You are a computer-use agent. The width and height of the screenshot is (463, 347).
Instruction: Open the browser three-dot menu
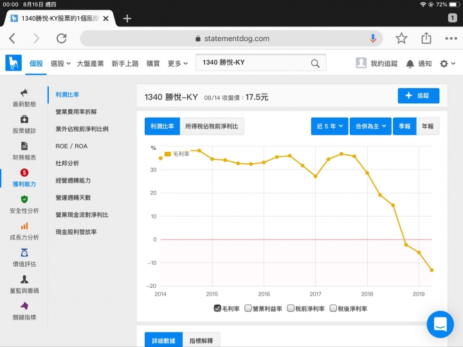(x=451, y=39)
